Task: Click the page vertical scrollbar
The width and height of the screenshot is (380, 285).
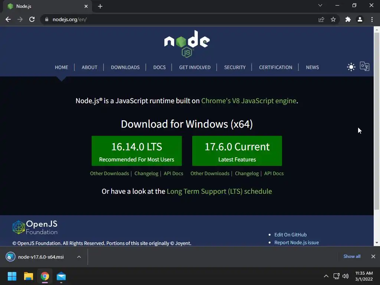Action: coord(377,121)
